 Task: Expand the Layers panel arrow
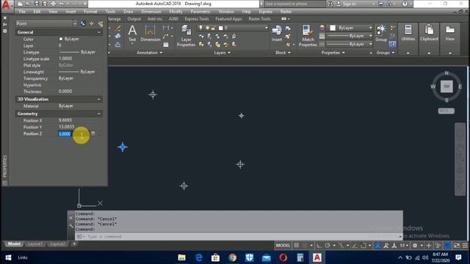point(229,53)
